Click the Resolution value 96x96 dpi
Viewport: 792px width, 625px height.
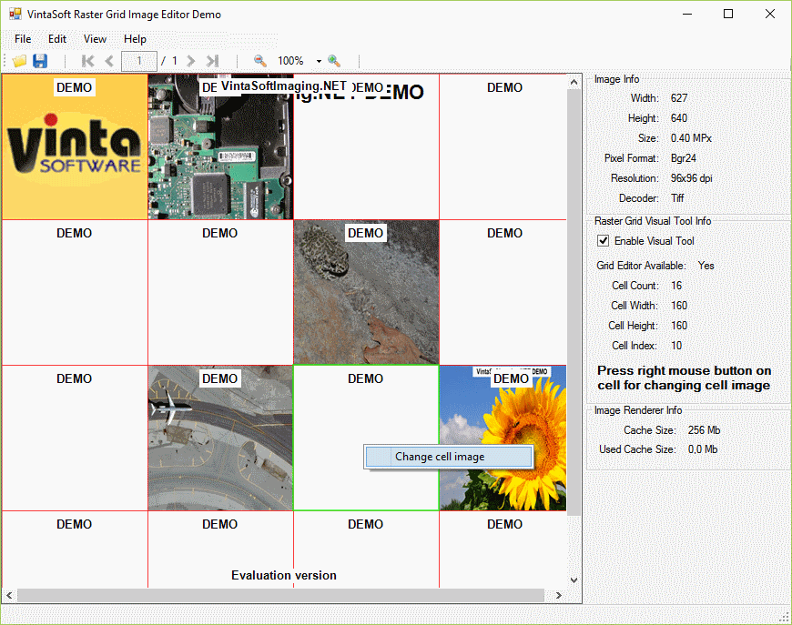pyautogui.click(x=692, y=178)
